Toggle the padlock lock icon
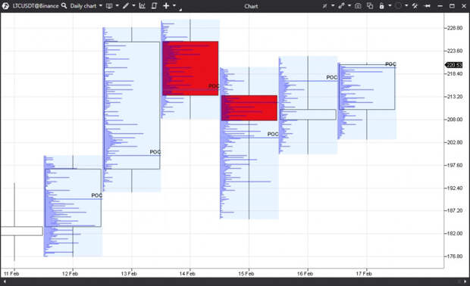The width and height of the screenshot is (470, 286). pyautogui.click(x=381, y=6)
